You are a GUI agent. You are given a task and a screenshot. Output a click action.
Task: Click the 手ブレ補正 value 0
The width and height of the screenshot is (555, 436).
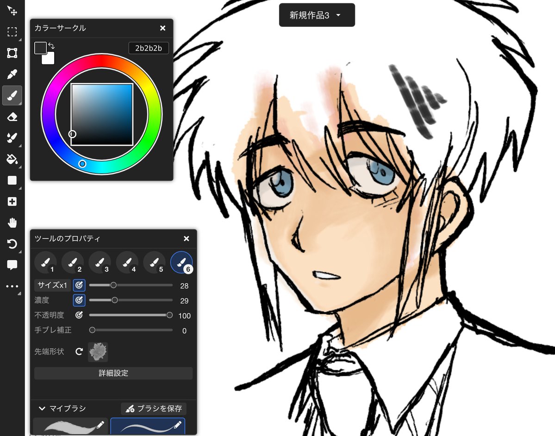184,330
